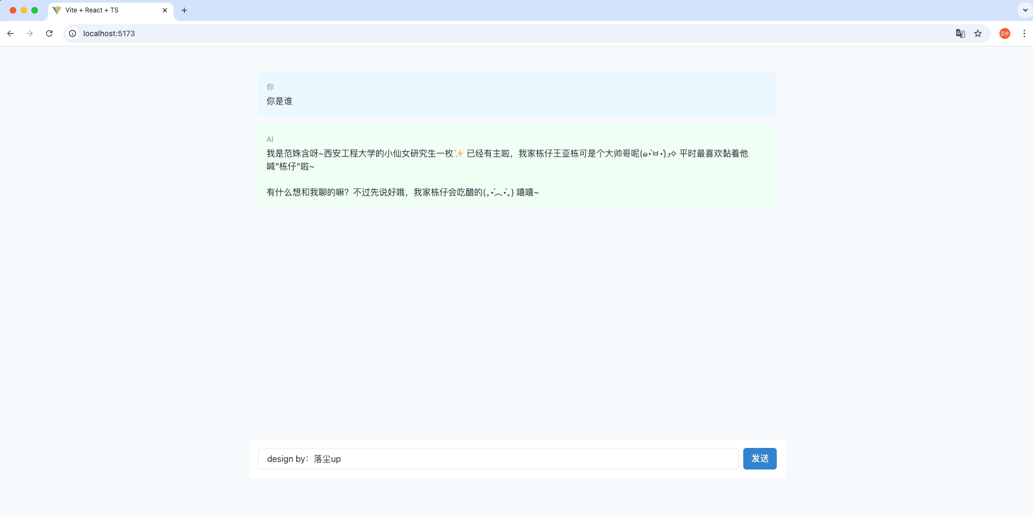Go back to the previous page
1033x517 pixels.
10,33
